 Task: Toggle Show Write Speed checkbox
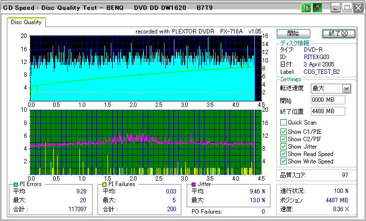[283, 161]
